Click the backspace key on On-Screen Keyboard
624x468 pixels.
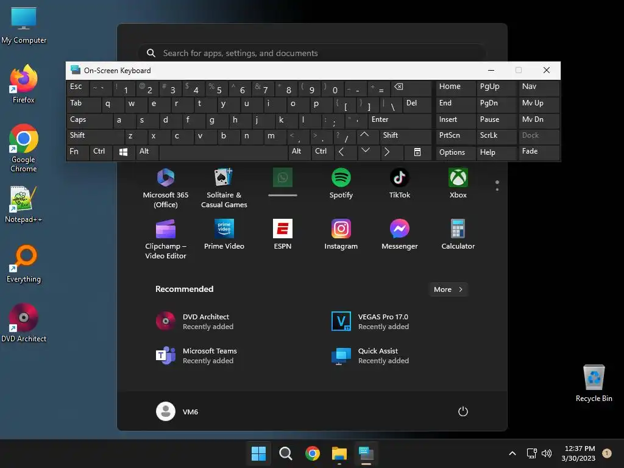click(x=410, y=88)
